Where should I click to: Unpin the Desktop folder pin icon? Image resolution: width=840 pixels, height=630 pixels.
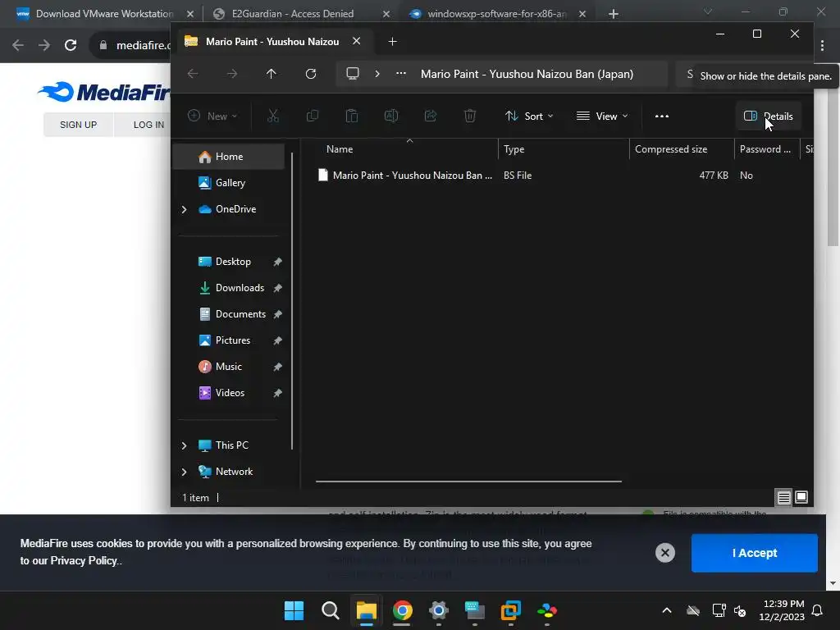click(277, 262)
